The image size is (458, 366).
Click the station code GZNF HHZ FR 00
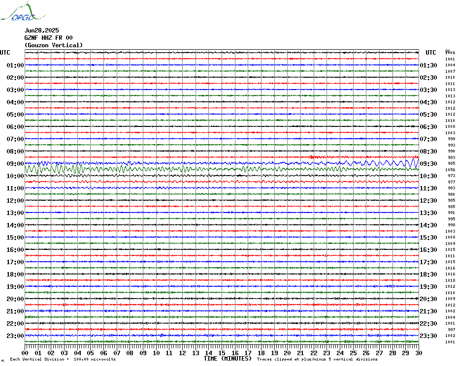click(48, 38)
